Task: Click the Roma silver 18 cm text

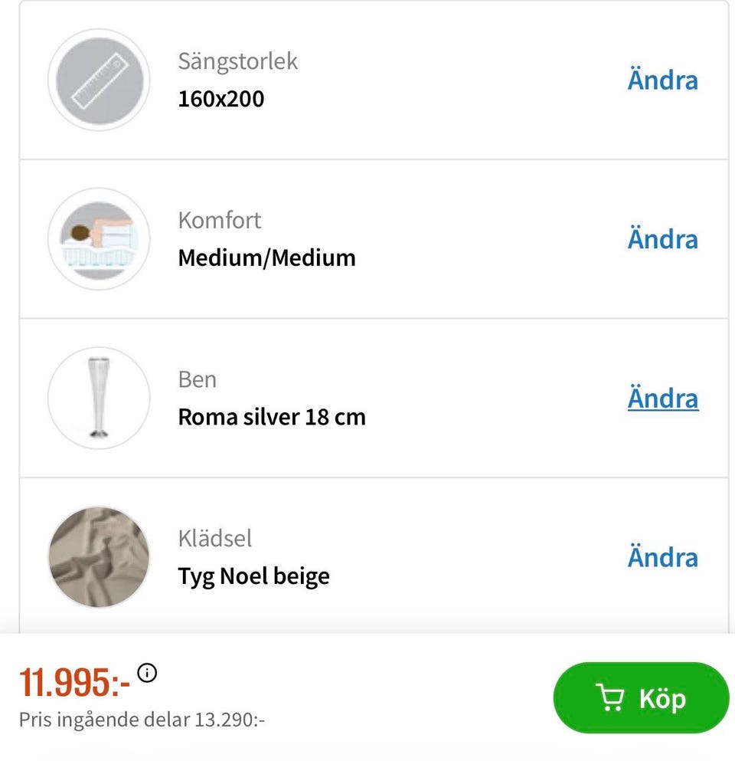Action: [271, 417]
